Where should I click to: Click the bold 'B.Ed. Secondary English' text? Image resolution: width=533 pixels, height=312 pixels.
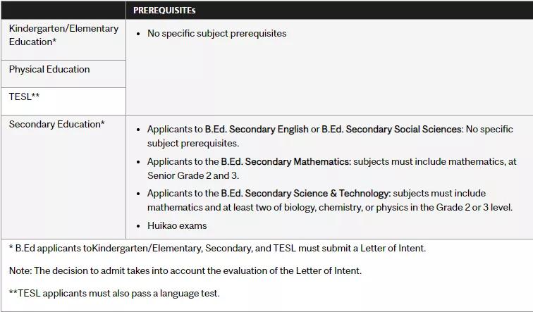pos(257,130)
